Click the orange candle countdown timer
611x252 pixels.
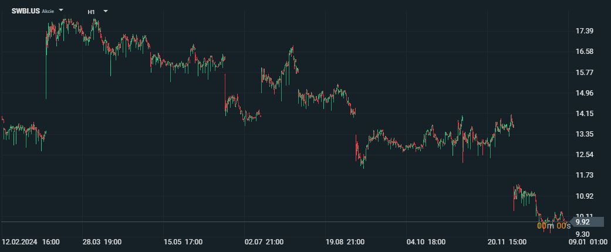point(554,226)
